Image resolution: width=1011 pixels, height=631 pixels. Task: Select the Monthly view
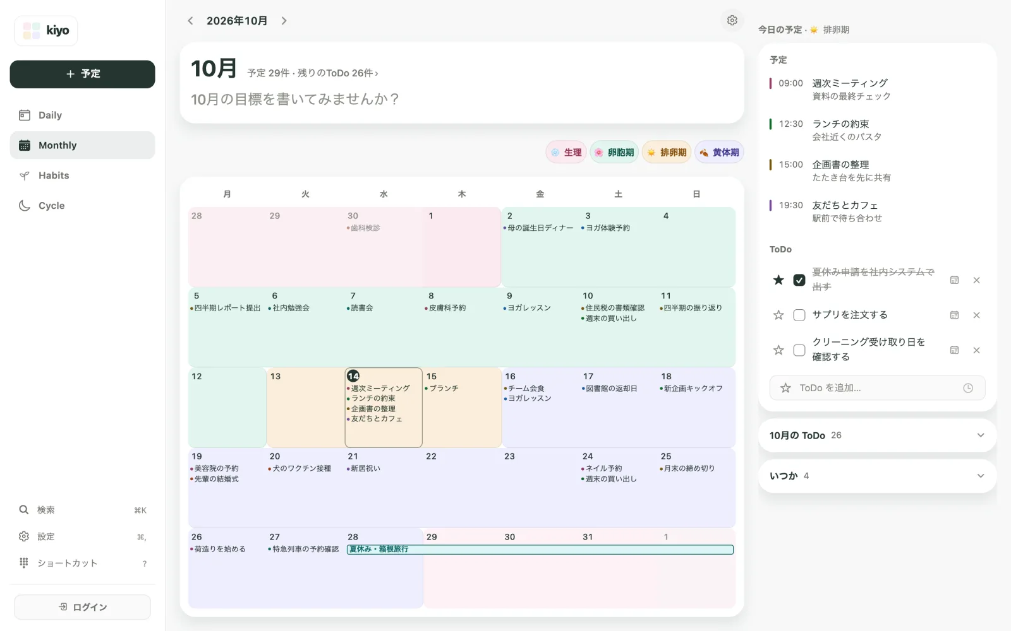click(82, 145)
